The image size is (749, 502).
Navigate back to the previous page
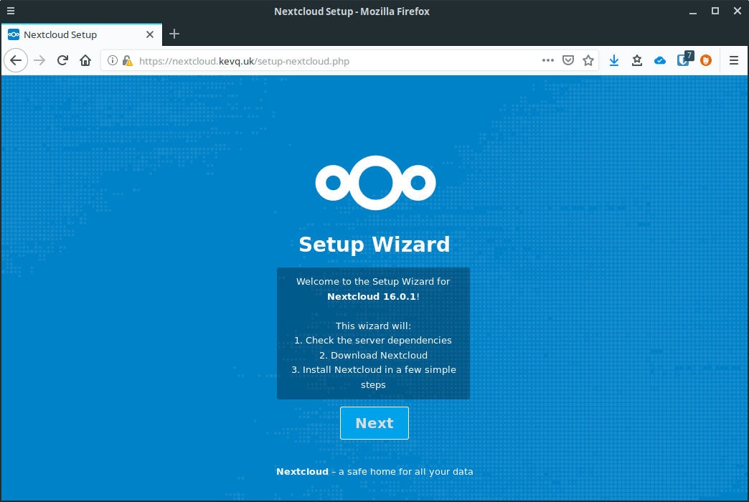click(x=16, y=60)
